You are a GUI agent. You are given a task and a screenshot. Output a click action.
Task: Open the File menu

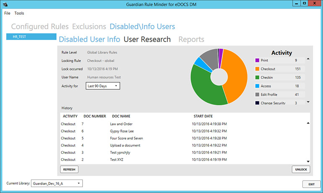click(7, 13)
